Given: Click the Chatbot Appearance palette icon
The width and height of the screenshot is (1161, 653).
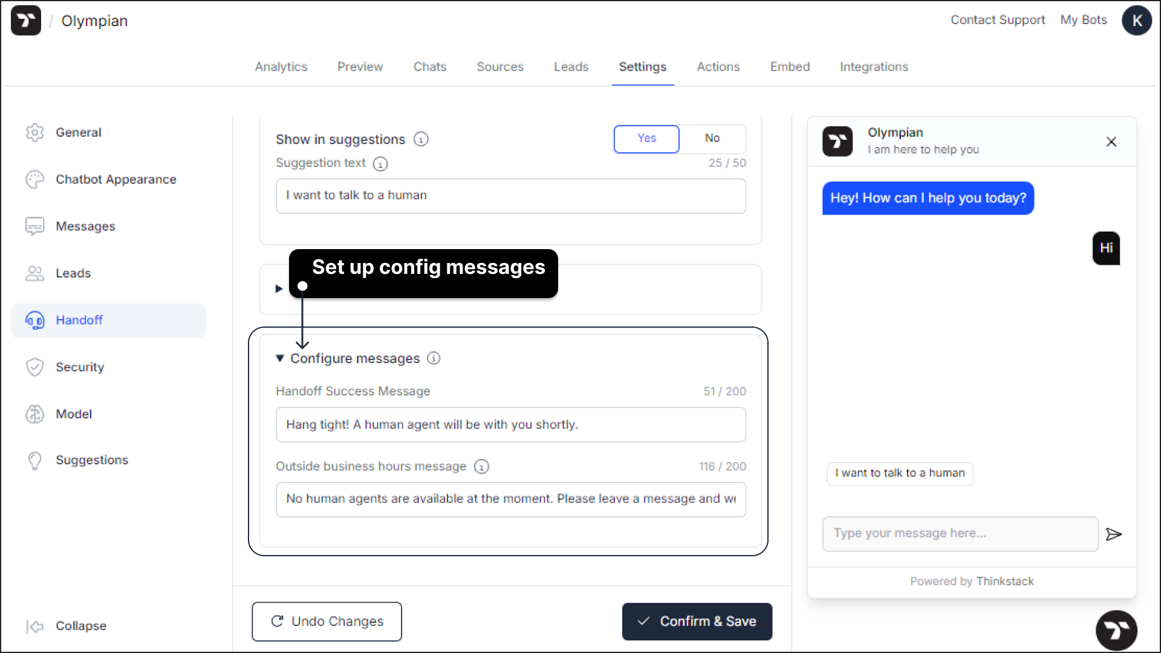Looking at the screenshot, I should click(35, 180).
